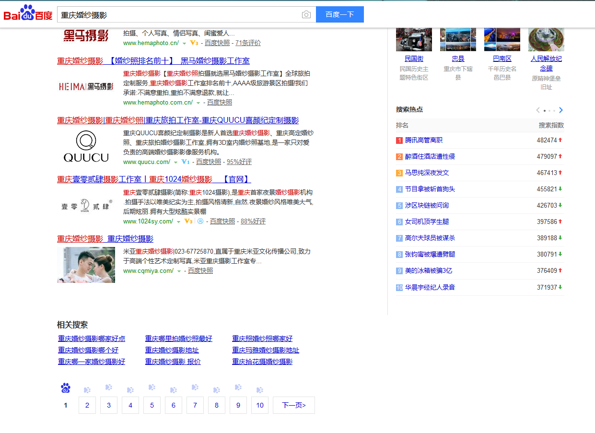Click the V1 badge beside www.quucu.com
This screenshot has height=433, width=595.
pos(186,162)
